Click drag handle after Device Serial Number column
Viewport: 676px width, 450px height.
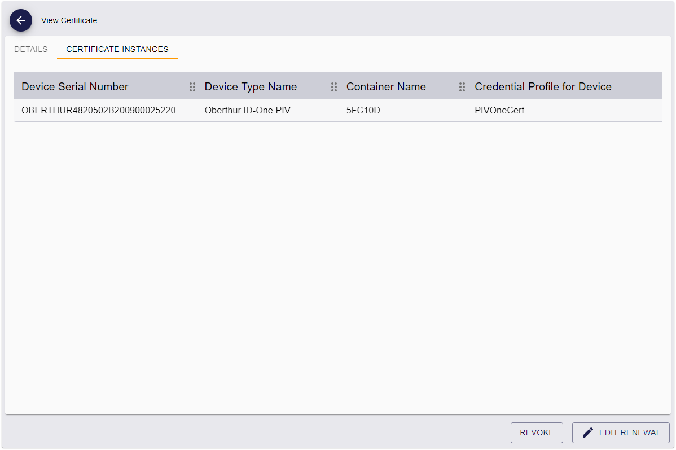[192, 87]
